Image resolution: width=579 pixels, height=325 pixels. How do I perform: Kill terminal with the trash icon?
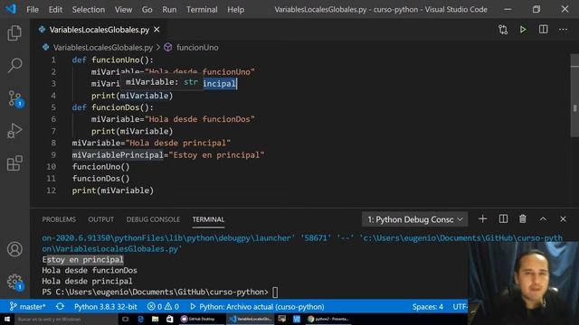(x=523, y=219)
